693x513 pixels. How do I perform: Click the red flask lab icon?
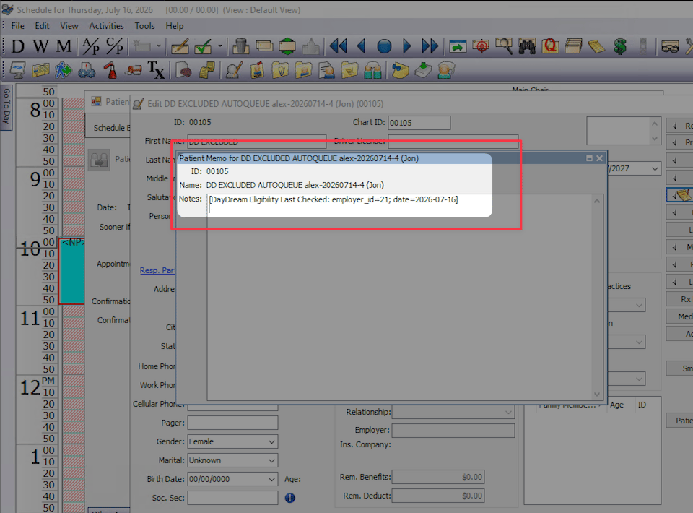pos(110,70)
